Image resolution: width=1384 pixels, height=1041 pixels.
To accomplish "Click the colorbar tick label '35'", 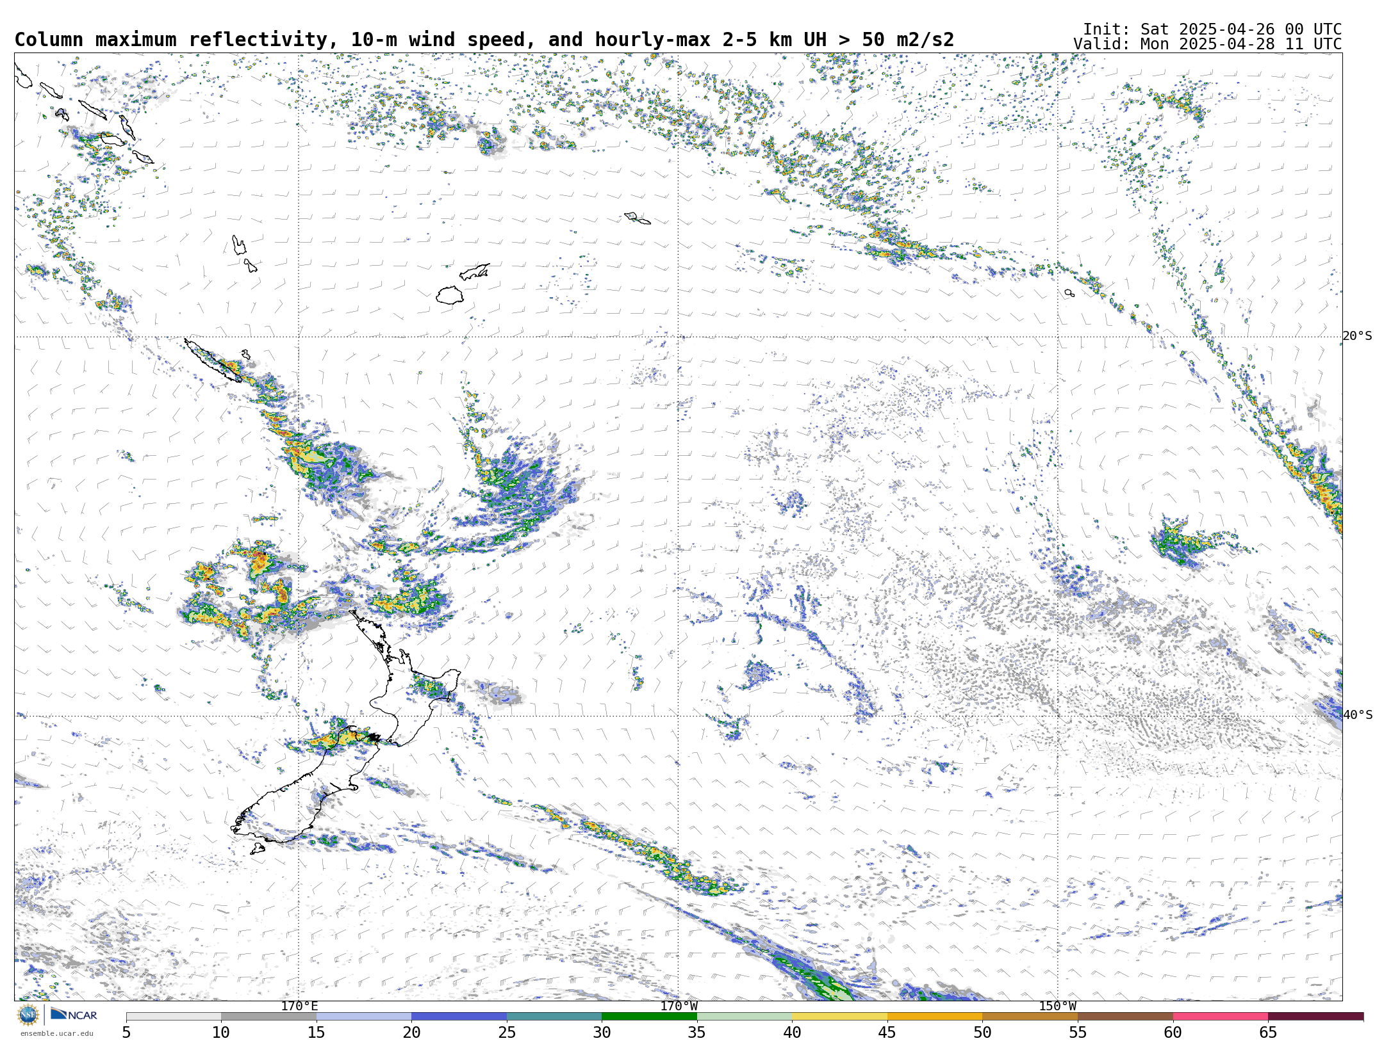I will [x=697, y=1032].
